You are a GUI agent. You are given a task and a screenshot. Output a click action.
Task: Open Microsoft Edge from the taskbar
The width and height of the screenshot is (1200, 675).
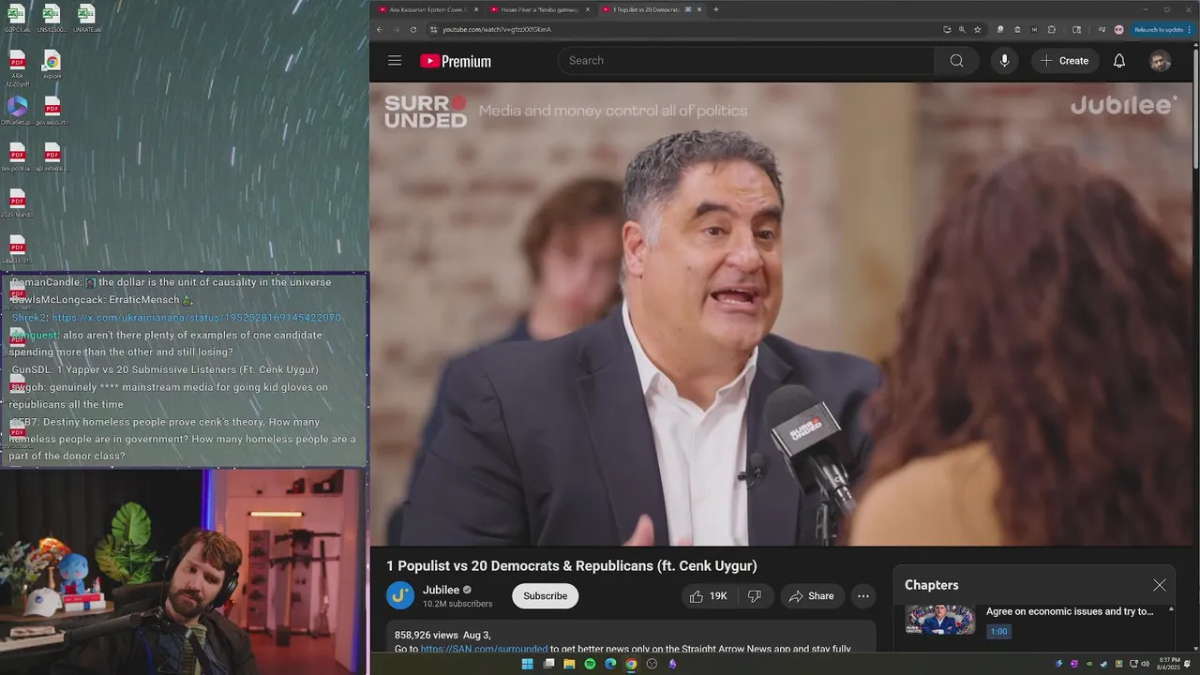click(610, 664)
